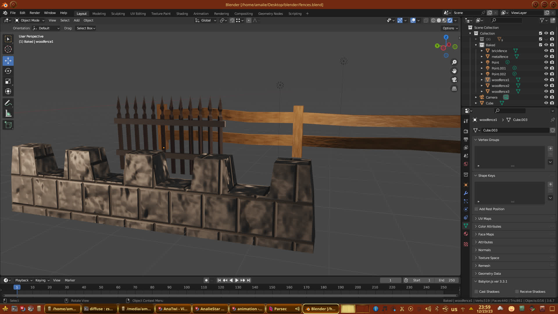Select the Scale tool
558x314 pixels.
8,81
